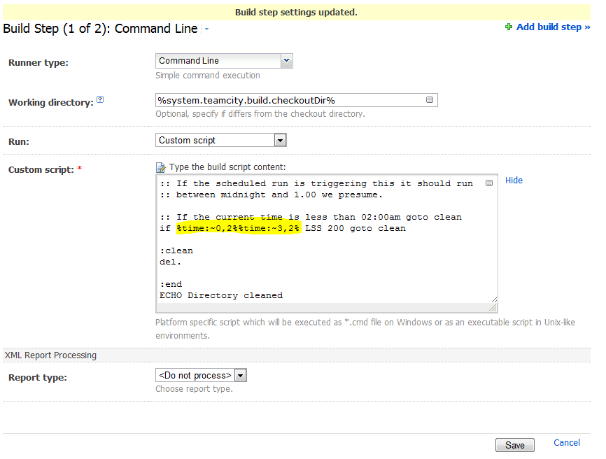This screenshot has height=459, width=606.
Task: Grab the script textarea resize handle
Action: tap(493, 308)
